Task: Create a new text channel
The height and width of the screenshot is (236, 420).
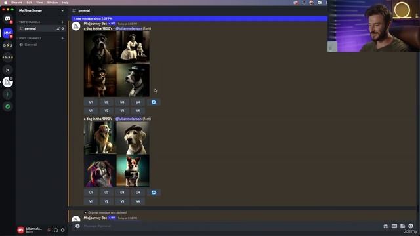Action: [62, 22]
